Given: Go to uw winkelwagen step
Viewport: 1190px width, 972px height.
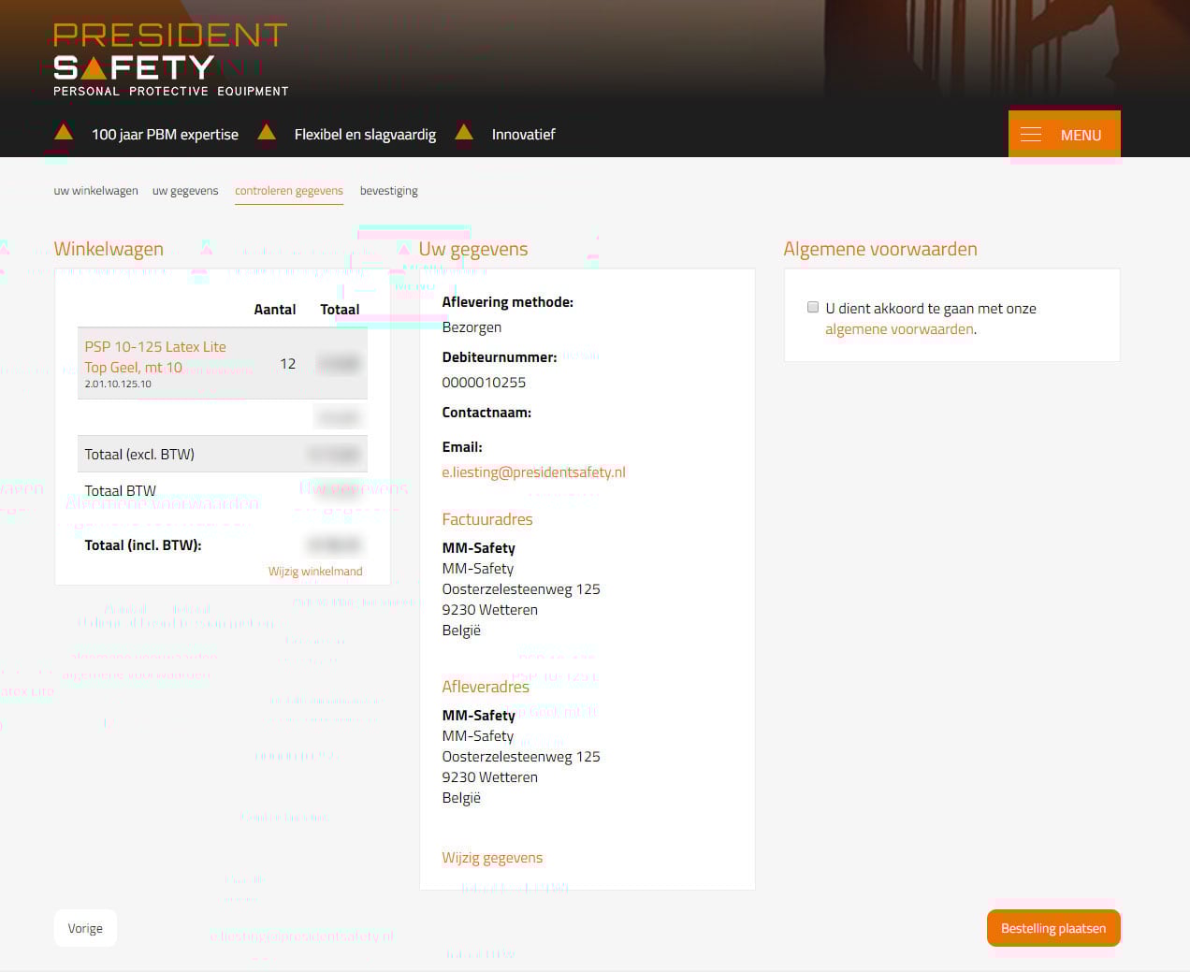Looking at the screenshot, I should tap(95, 191).
